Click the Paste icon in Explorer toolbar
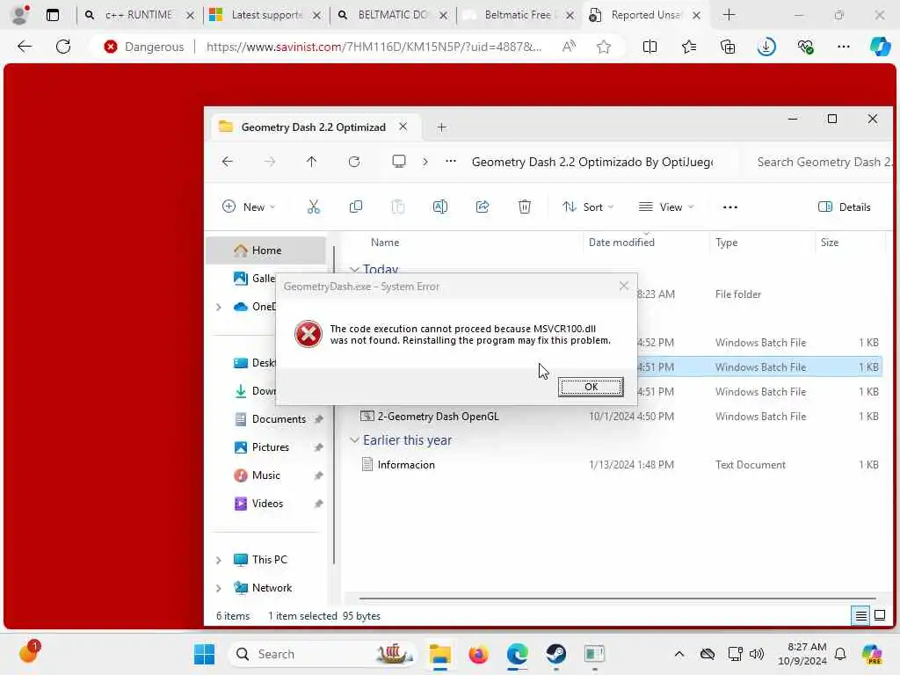This screenshot has height=675, width=900. [x=398, y=207]
